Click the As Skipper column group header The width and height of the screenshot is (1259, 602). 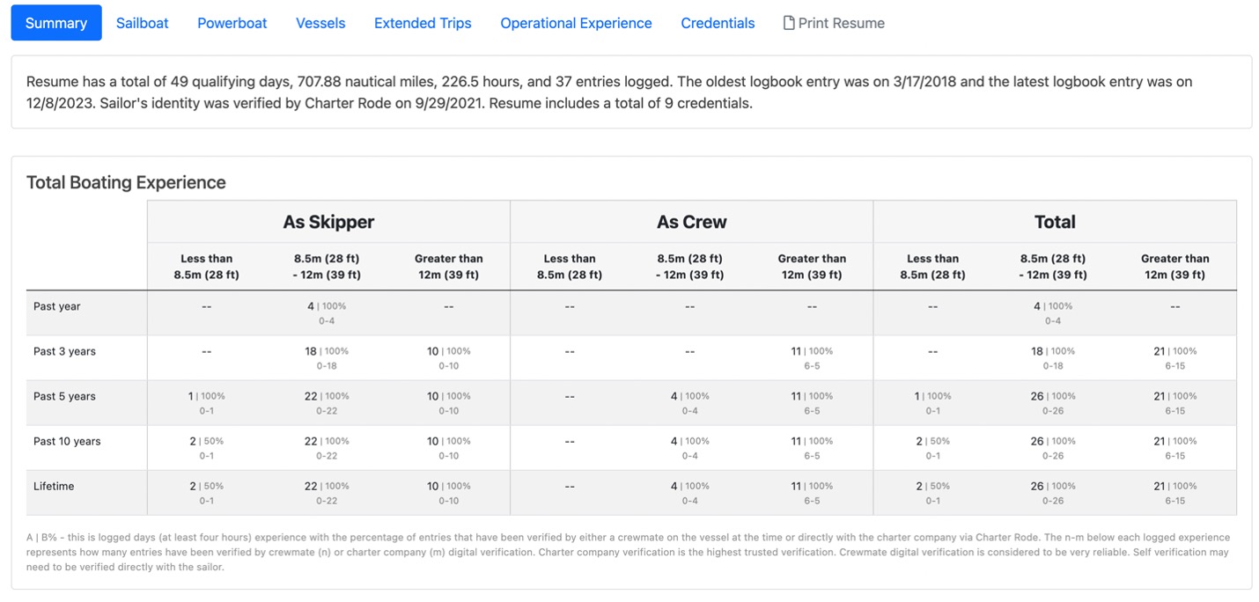pos(328,222)
